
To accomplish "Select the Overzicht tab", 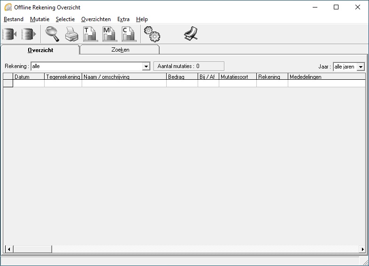I will pyautogui.click(x=40, y=50).
